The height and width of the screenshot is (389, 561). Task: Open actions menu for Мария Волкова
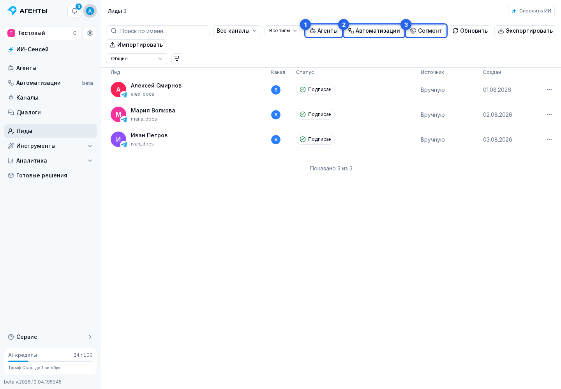coord(549,114)
